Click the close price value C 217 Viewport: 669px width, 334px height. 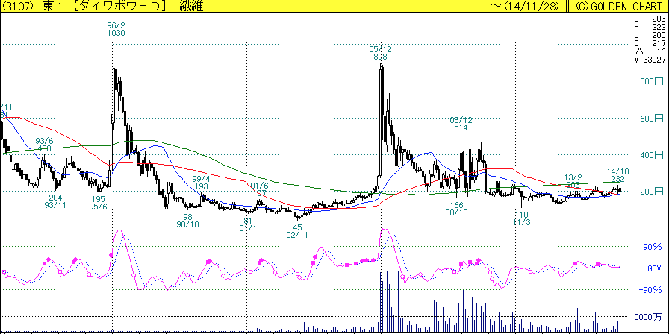650,43
